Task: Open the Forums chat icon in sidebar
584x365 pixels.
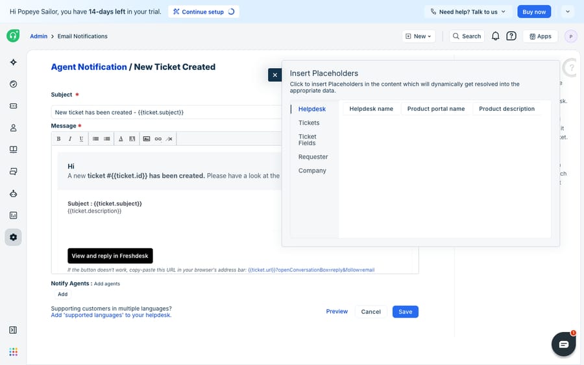Action: (14, 172)
